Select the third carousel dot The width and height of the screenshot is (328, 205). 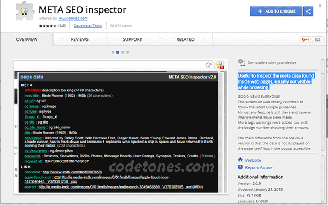point(122,52)
